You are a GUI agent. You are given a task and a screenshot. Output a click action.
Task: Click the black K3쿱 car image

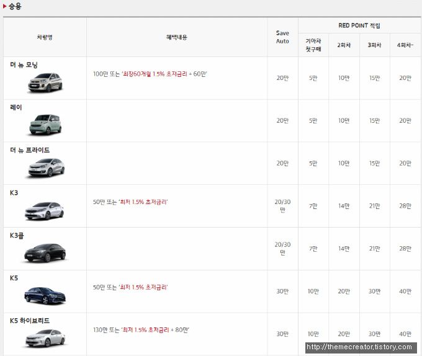[45, 253]
